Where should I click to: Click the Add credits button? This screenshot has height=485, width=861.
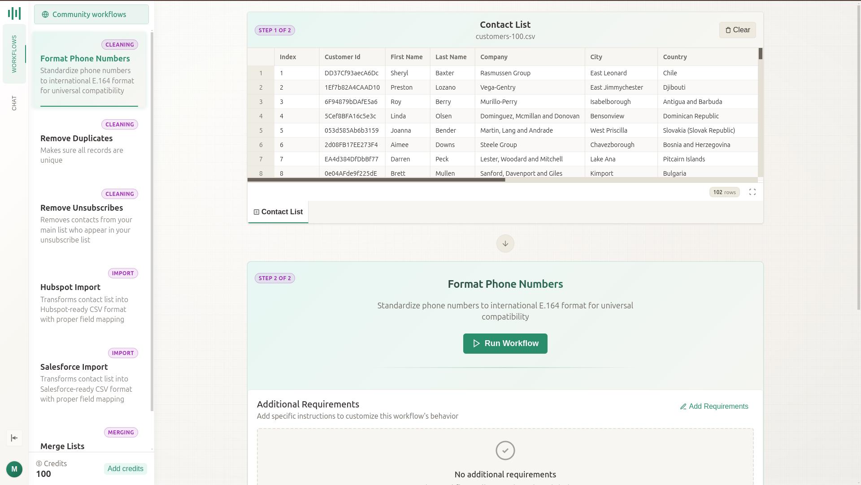tap(125, 469)
